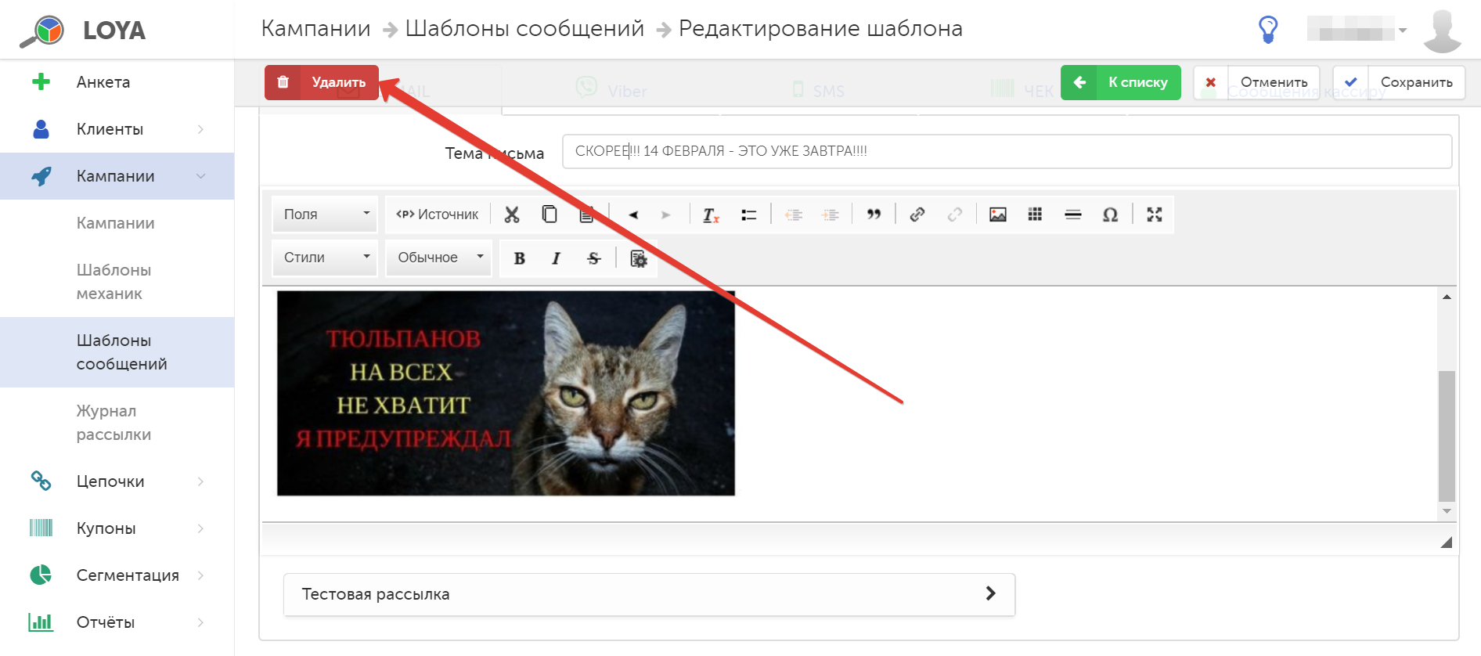Click the unlink icon

[955, 214]
